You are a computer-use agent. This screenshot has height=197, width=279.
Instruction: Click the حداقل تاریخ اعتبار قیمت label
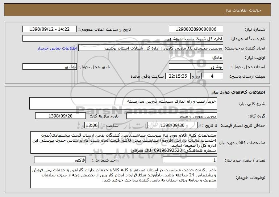coord(243,125)
